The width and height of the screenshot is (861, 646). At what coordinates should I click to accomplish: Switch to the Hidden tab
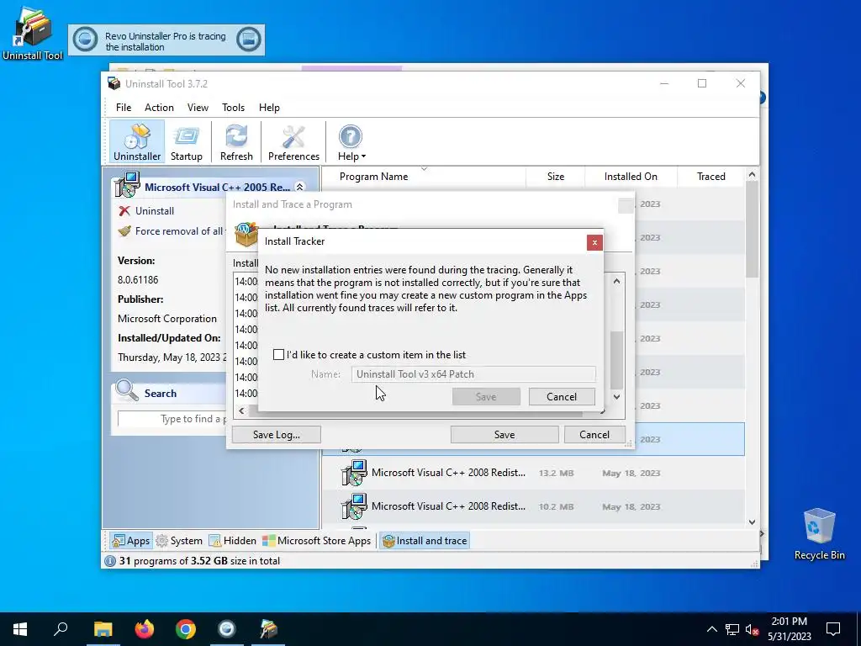[233, 541]
